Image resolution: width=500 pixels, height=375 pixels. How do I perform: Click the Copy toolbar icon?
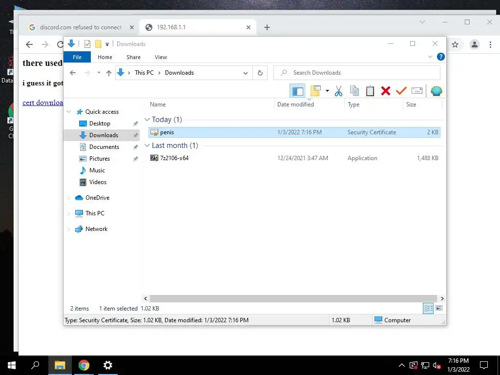354,91
